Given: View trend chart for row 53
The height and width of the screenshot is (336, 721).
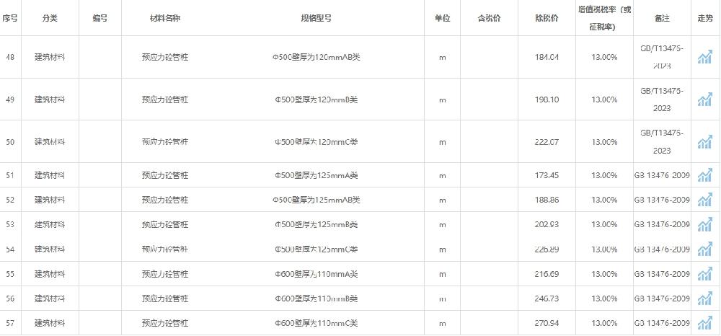Looking at the screenshot, I should tap(704, 225).
